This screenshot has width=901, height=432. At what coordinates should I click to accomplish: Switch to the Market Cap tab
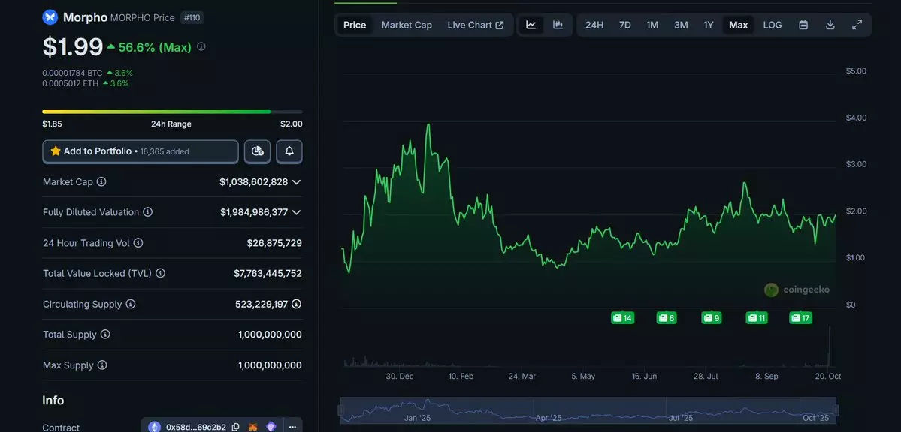click(407, 25)
